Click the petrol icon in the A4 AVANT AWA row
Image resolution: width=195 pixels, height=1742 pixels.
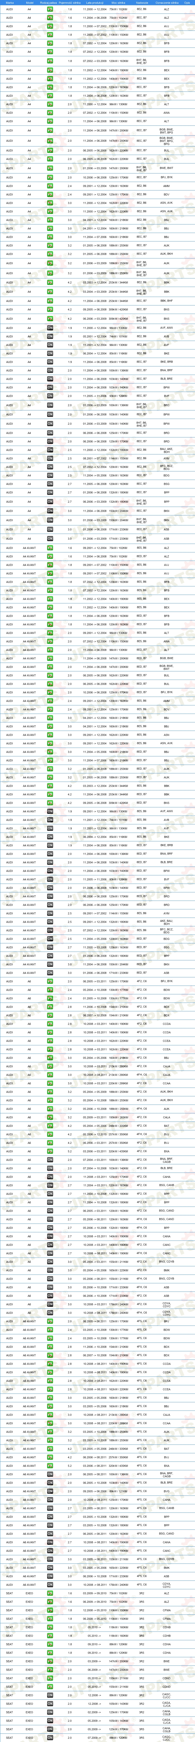[x=50, y=641]
